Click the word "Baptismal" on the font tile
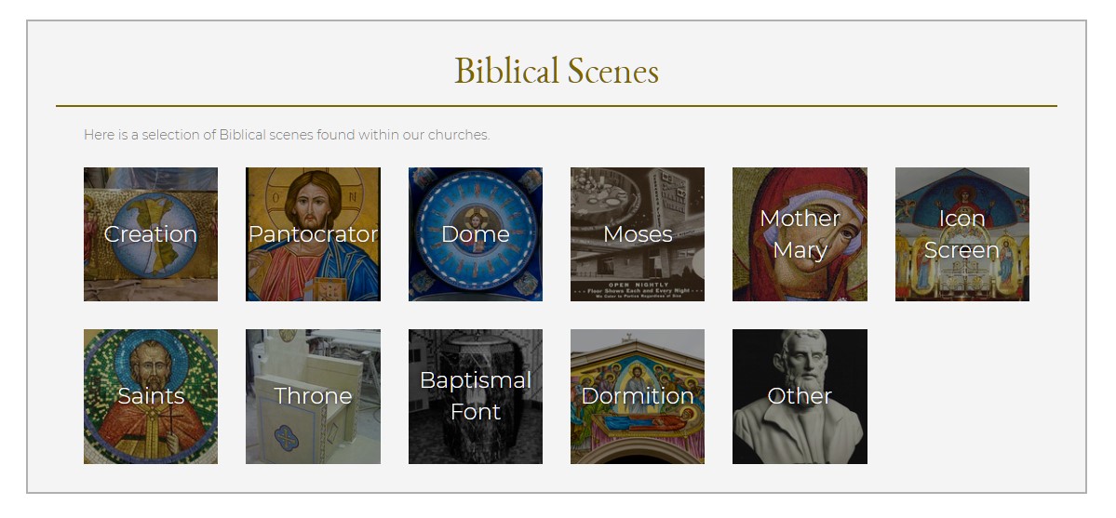The height and width of the screenshot is (518, 1116). (475, 380)
